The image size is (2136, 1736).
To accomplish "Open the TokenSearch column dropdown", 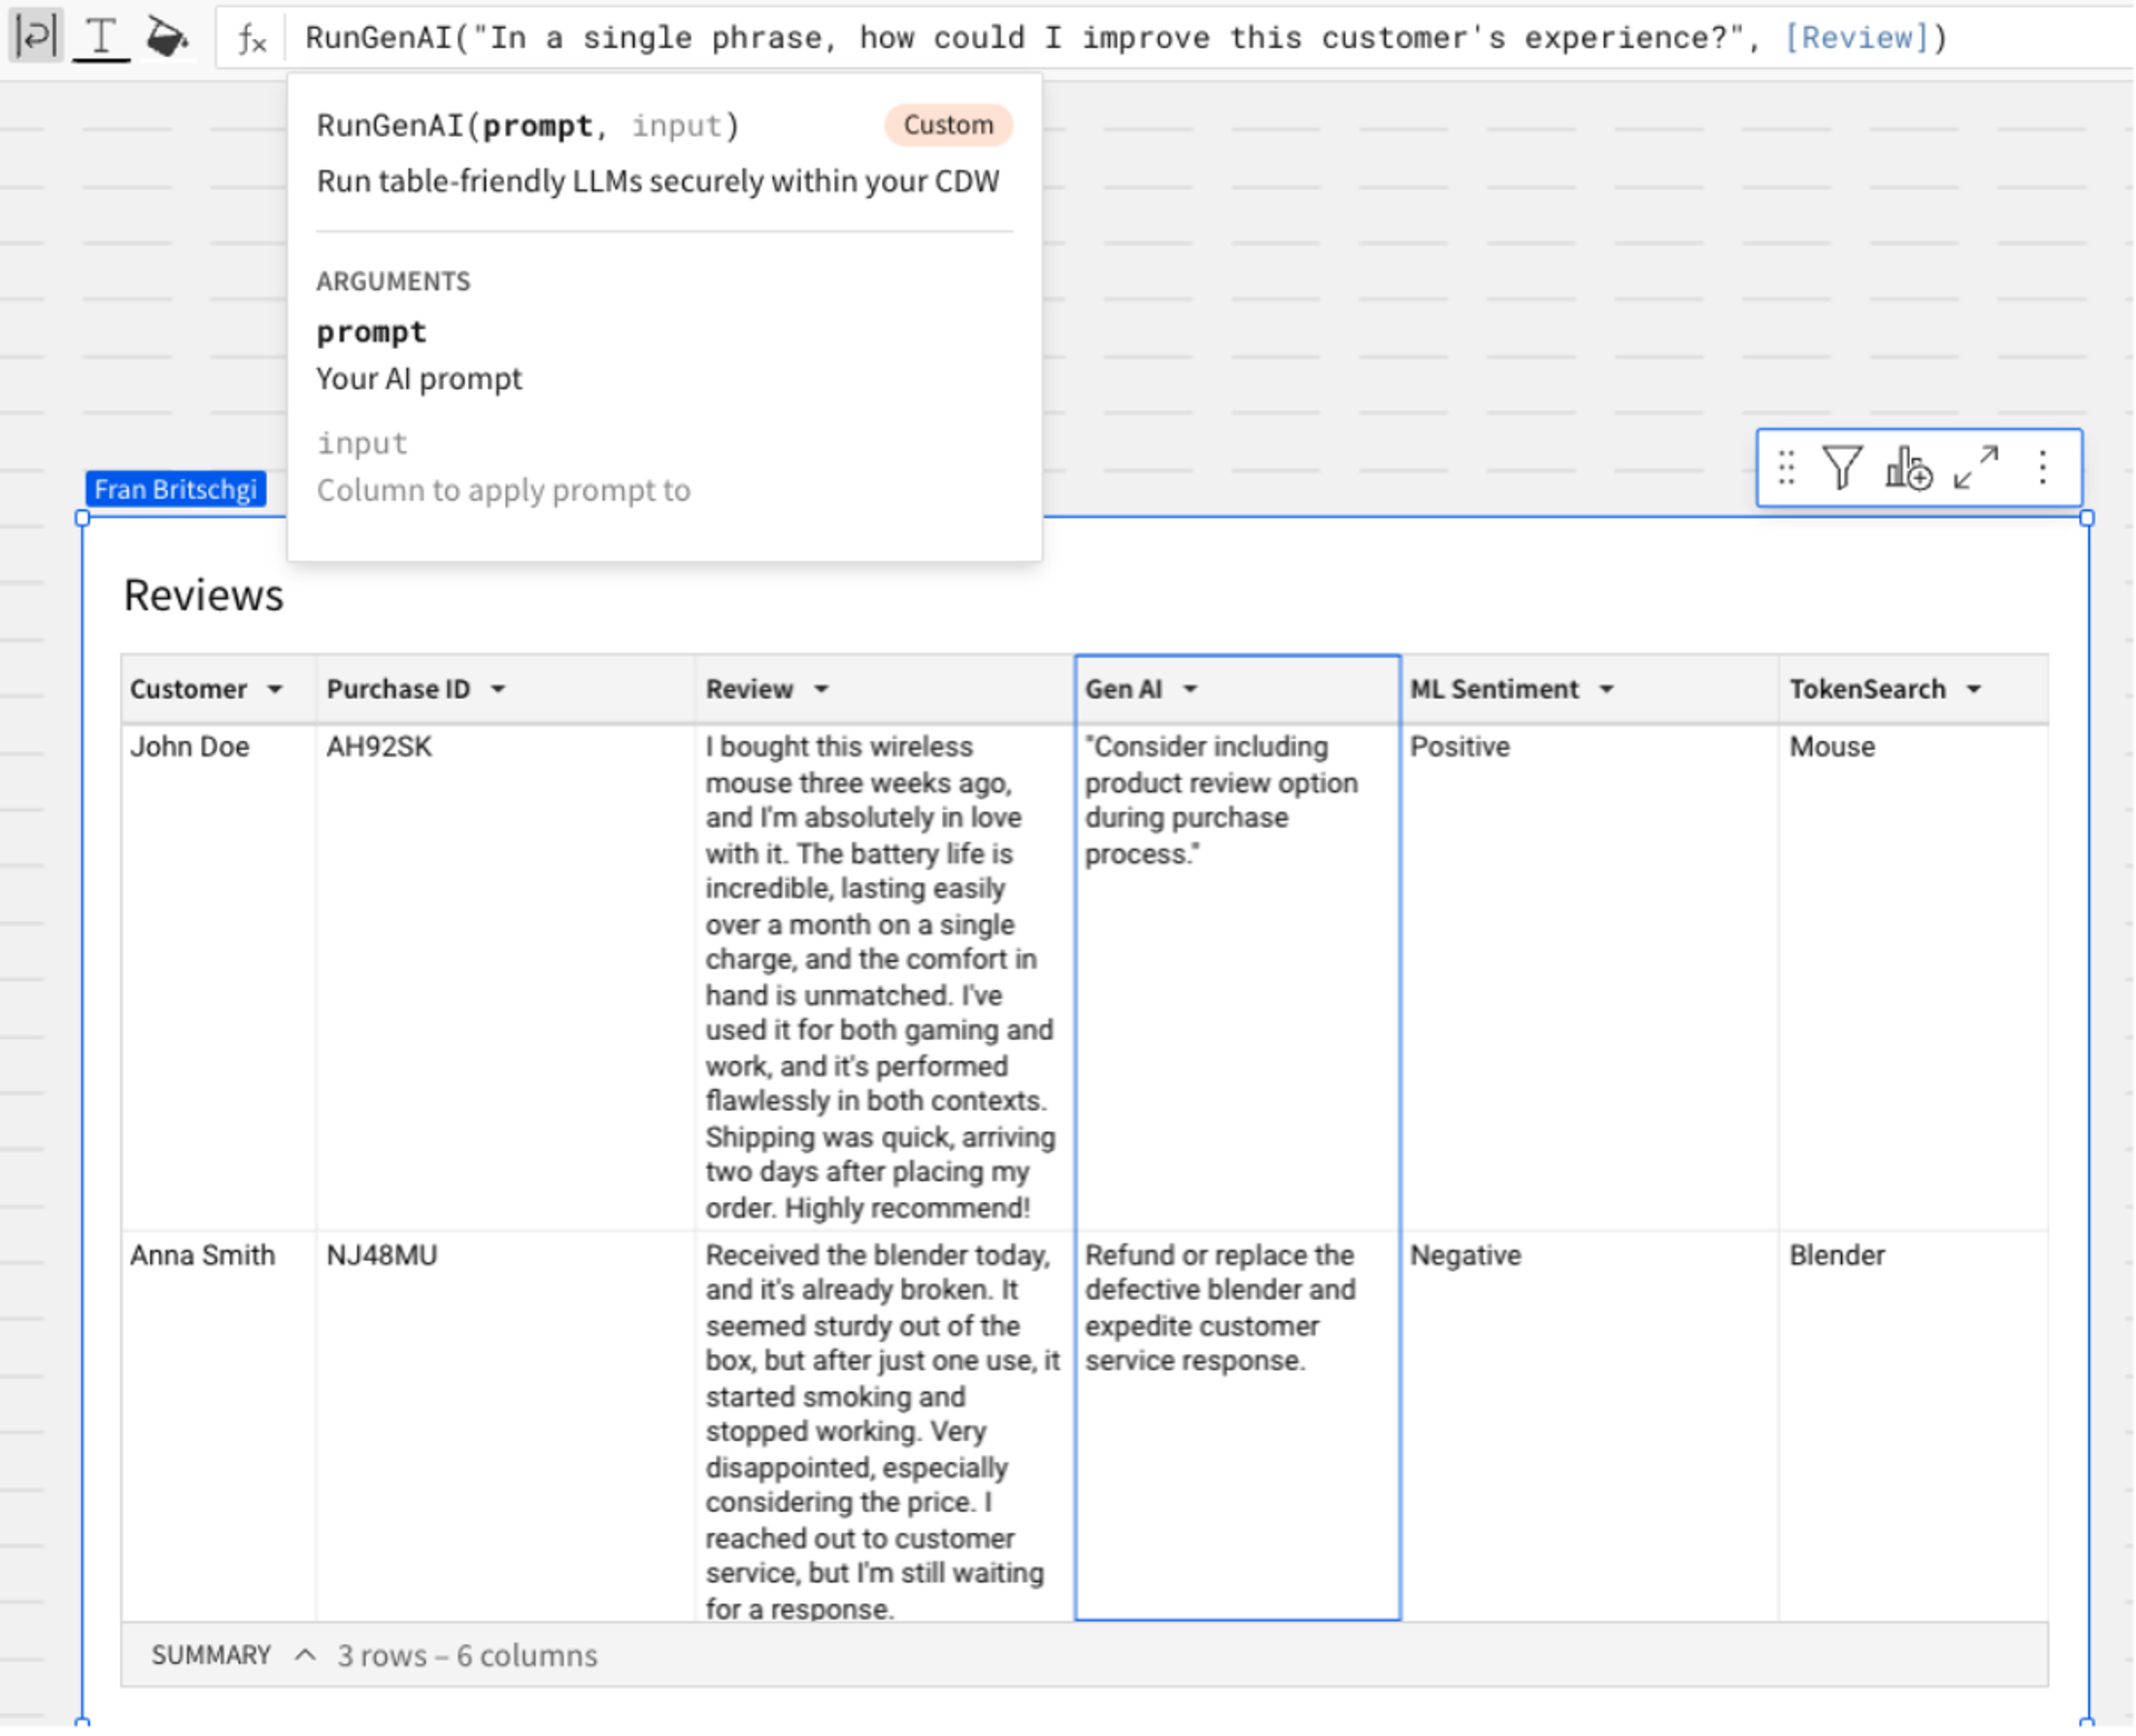I will tap(1974, 689).
